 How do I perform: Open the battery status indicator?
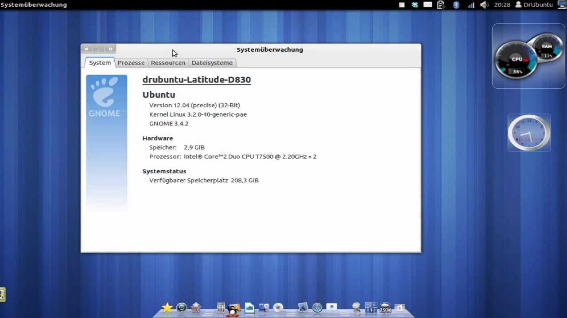tap(441, 5)
